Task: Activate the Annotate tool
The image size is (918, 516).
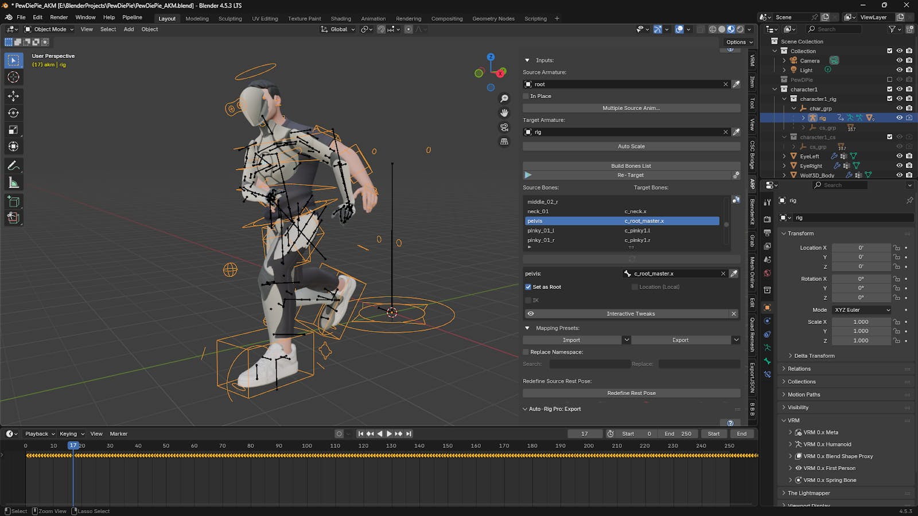Action: click(x=13, y=166)
